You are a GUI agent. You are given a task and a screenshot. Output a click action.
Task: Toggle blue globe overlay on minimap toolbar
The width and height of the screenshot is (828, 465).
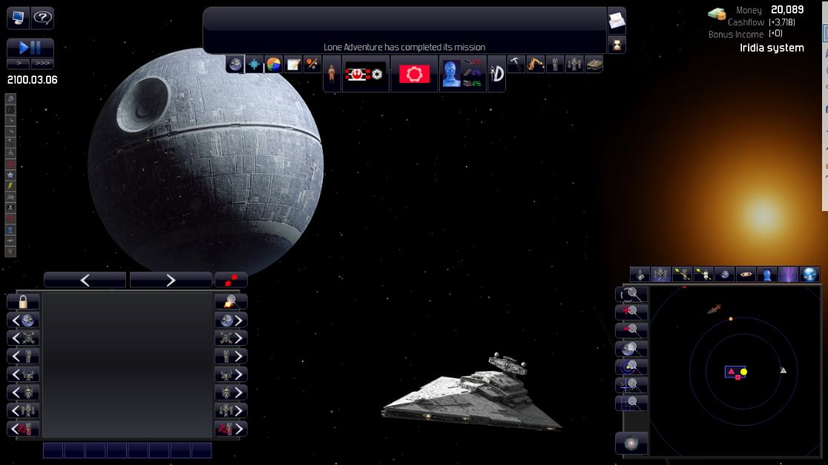[809, 274]
